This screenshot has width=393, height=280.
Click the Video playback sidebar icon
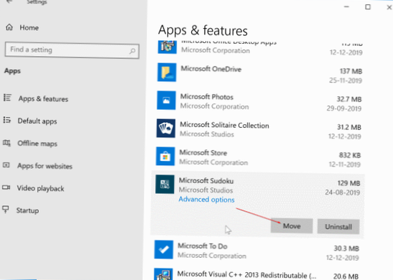(6, 187)
